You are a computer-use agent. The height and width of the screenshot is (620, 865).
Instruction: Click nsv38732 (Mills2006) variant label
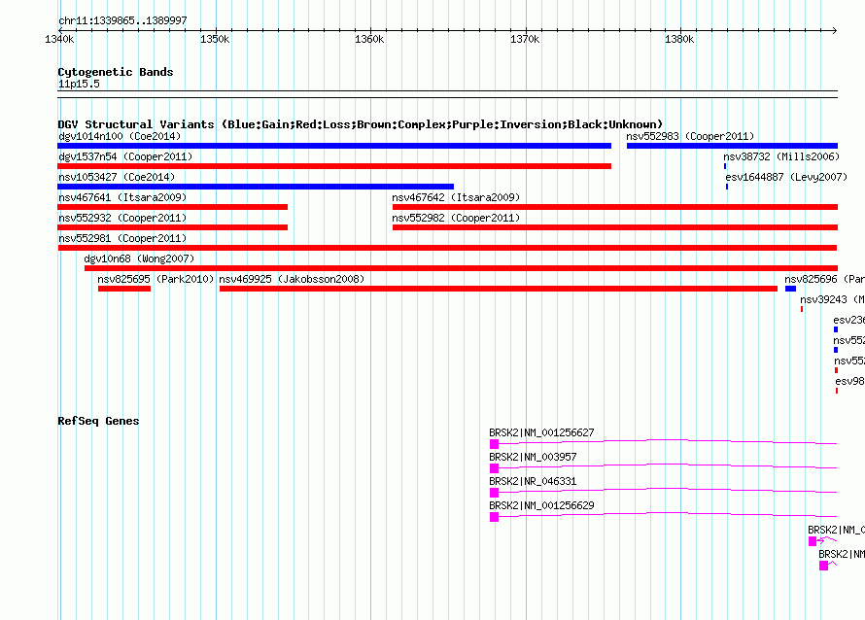tap(781, 156)
